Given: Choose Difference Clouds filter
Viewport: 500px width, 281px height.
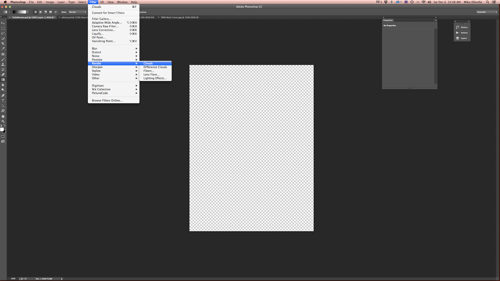Looking at the screenshot, I should tap(155, 67).
